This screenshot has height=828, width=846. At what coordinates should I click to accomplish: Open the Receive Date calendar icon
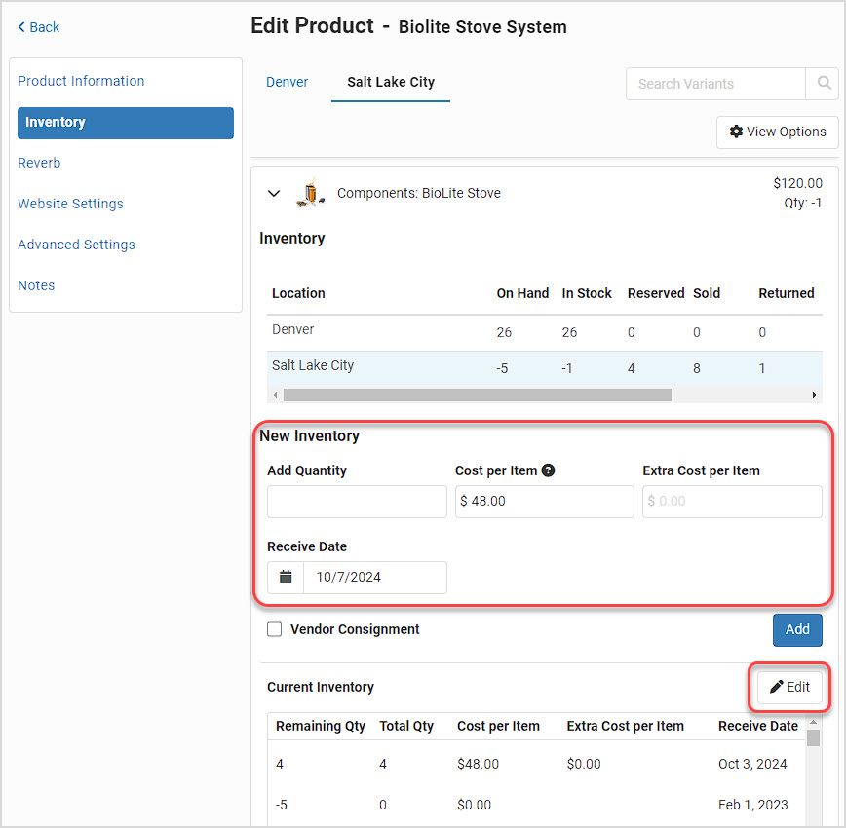[286, 578]
